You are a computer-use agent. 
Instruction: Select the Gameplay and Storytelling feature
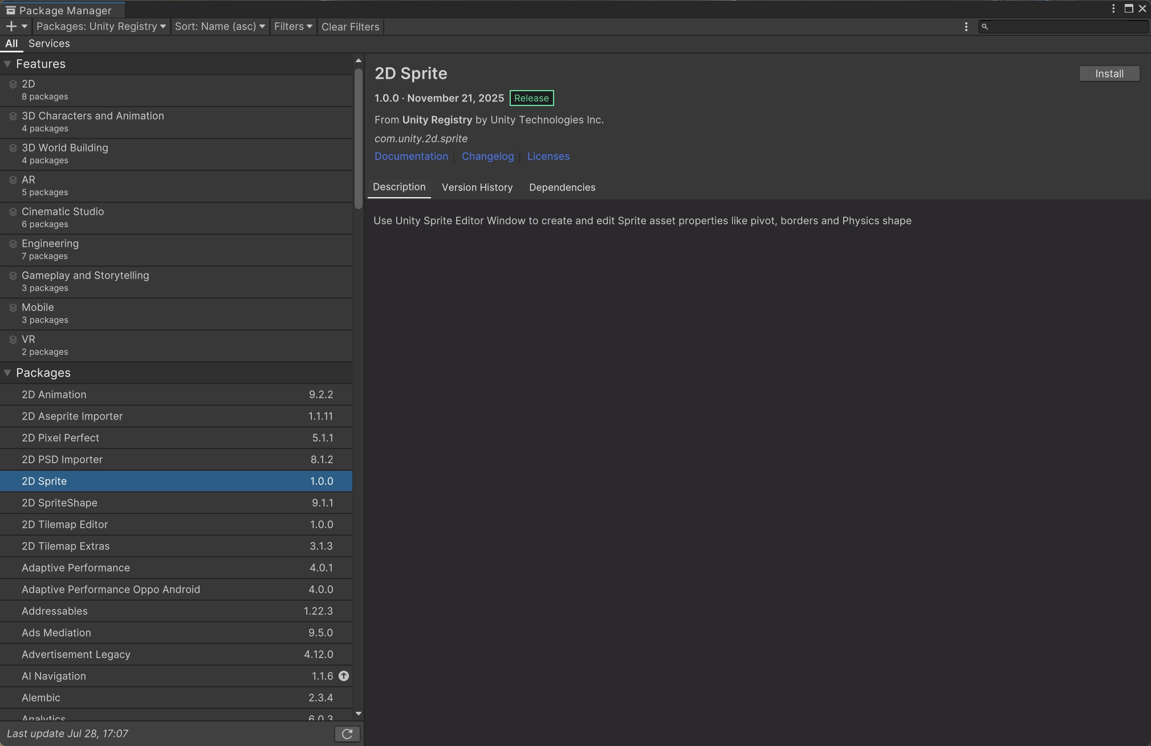[x=176, y=282]
